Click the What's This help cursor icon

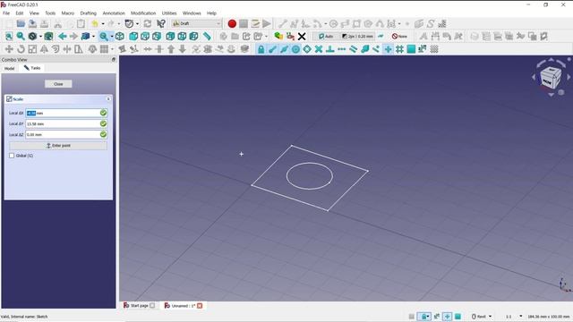(x=161, y=24)
